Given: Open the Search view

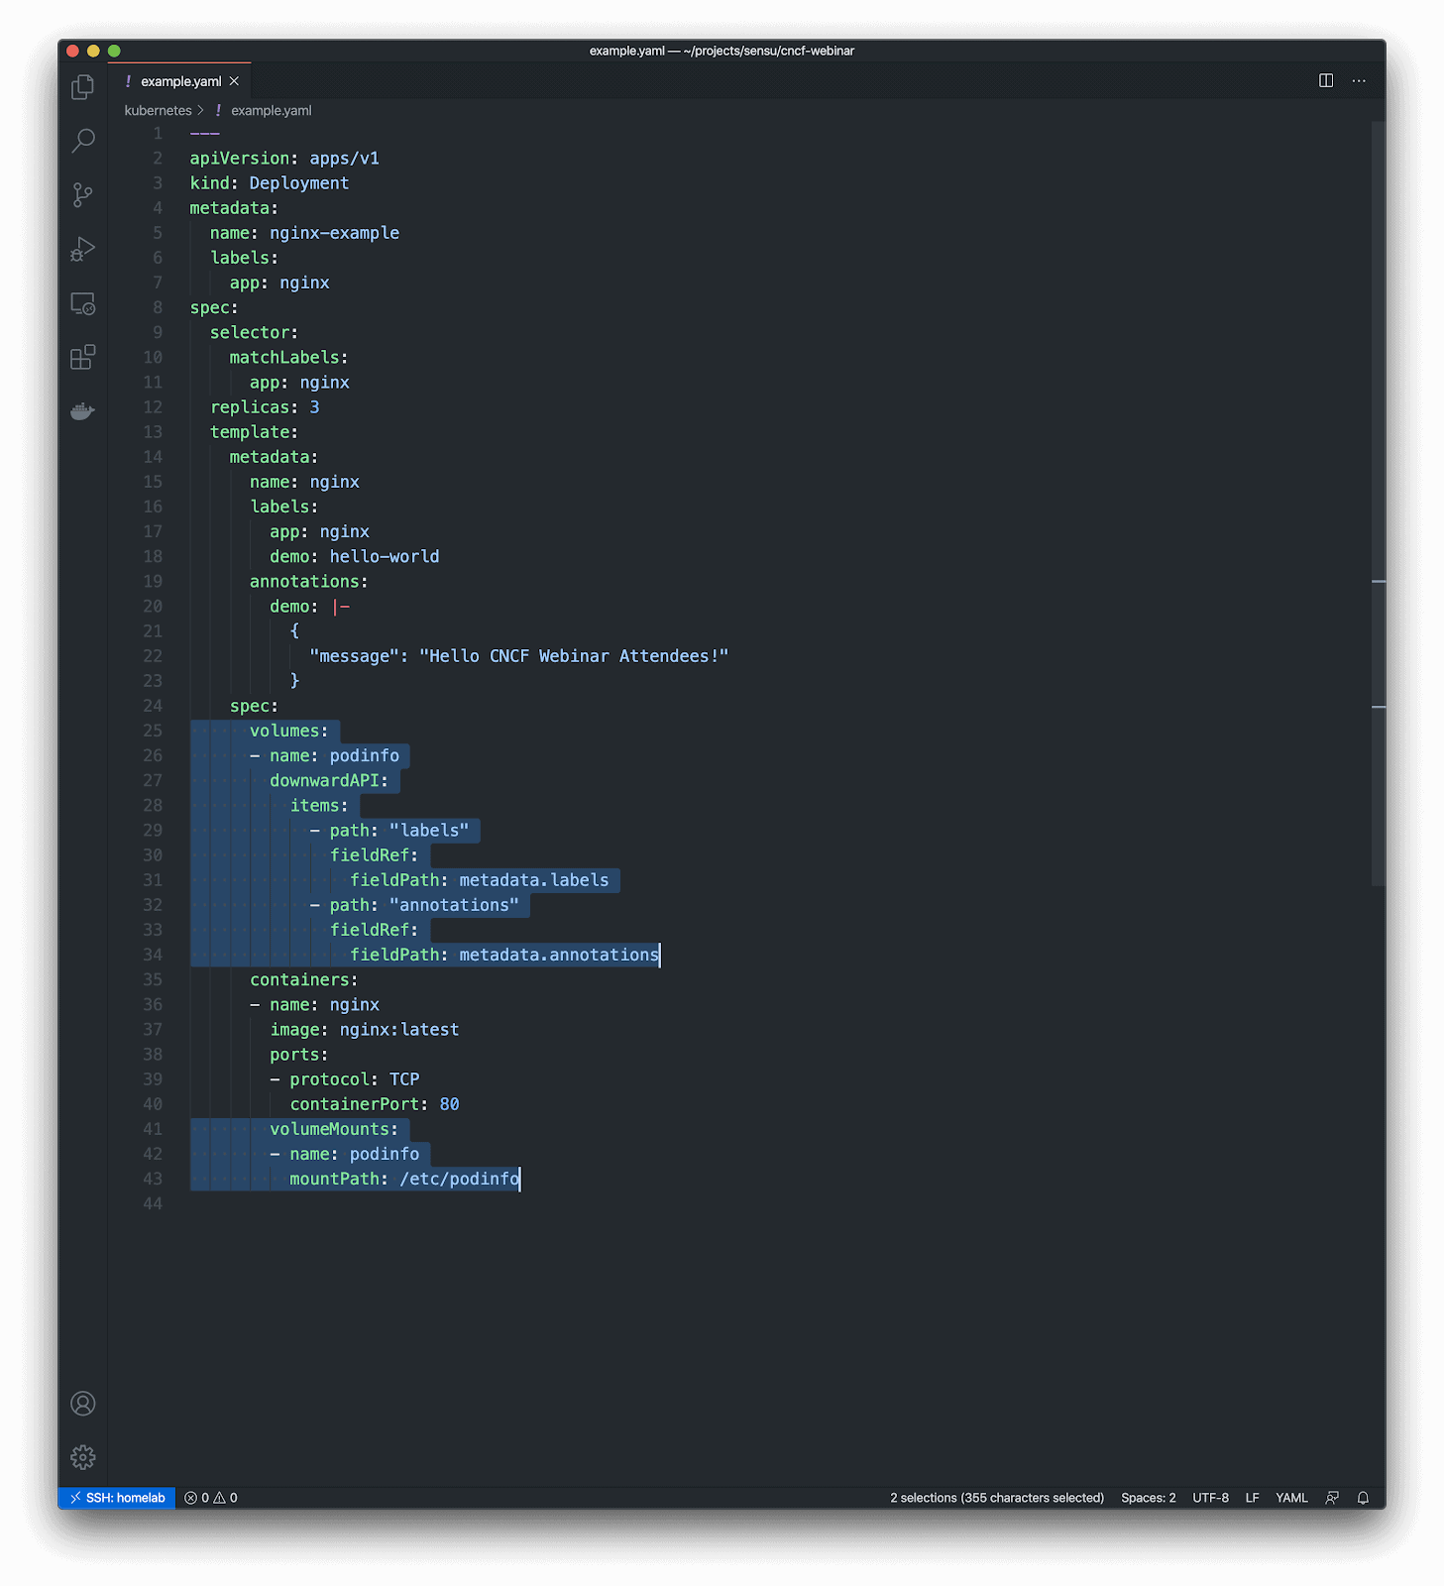Looking at the screenshot, I should (x=83, y=141).
